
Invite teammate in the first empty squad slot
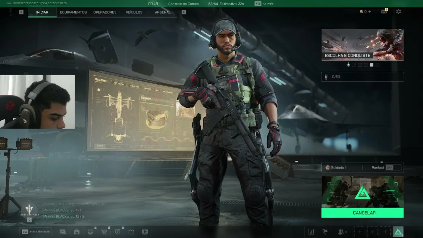[x=360, y=232]
